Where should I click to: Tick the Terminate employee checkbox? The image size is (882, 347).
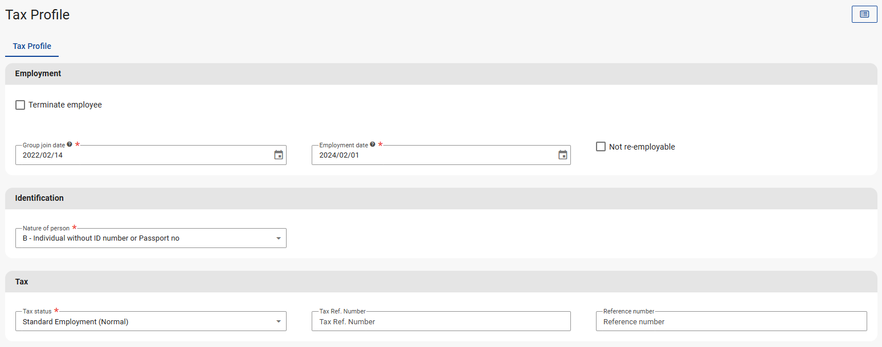tap(21, 105)
